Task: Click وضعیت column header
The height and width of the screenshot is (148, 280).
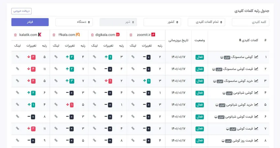Action: tap(200, 40)
